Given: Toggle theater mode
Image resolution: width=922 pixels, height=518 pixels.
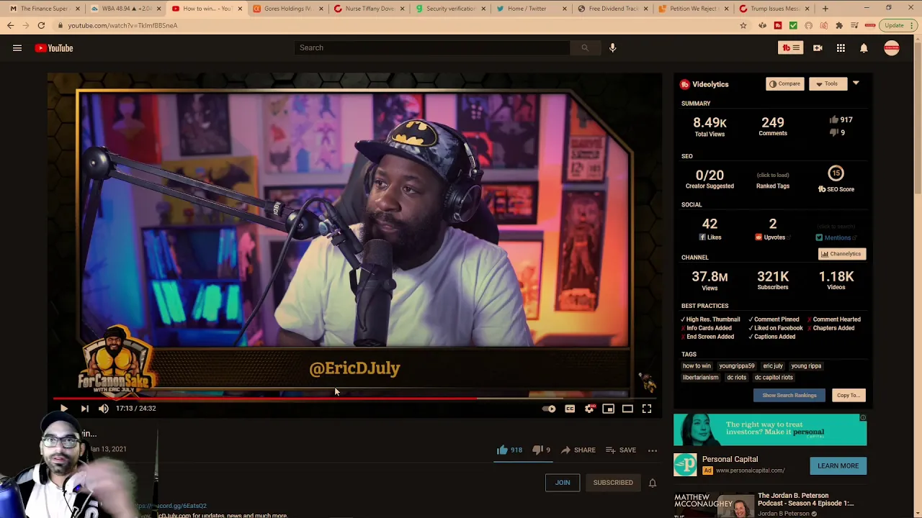Looking at the screenshot, I should click(627, 409).
